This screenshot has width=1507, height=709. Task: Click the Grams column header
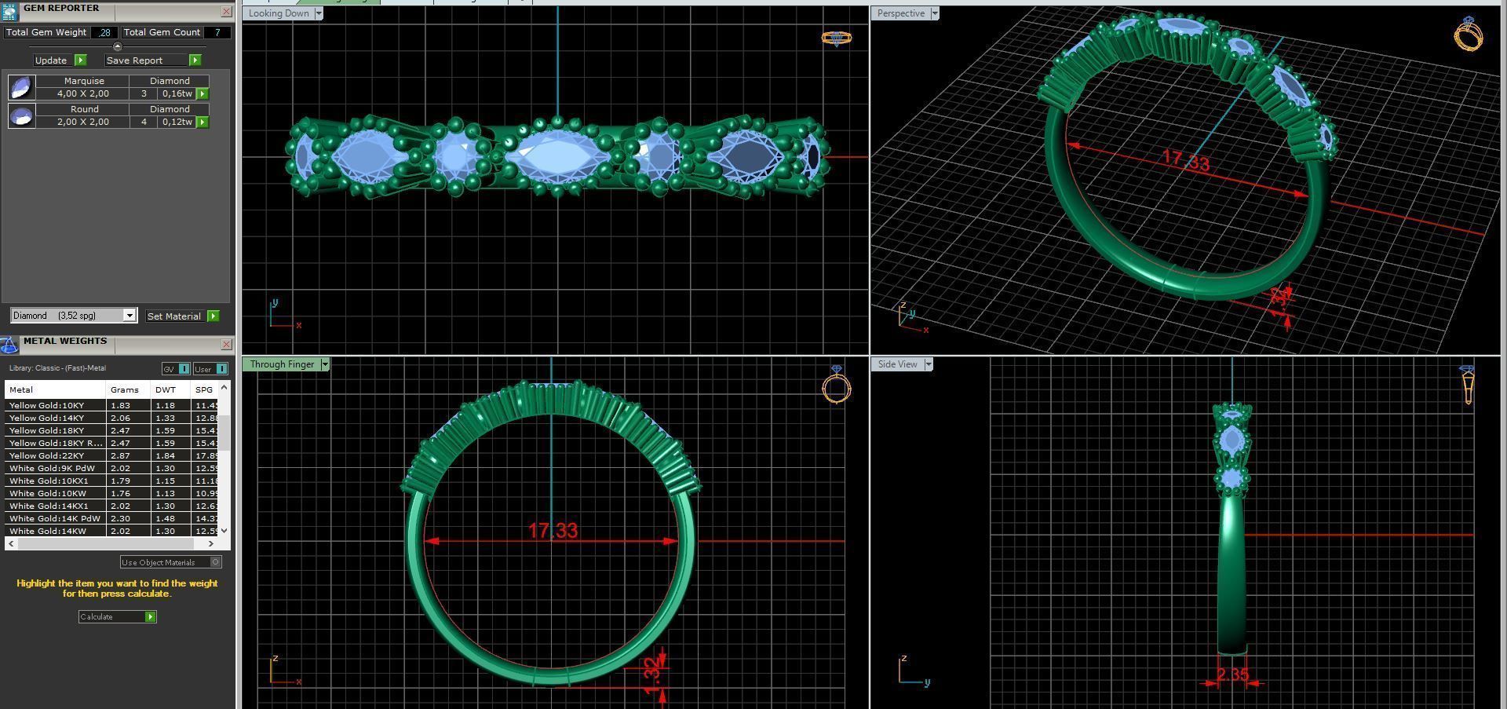point(128,389)
